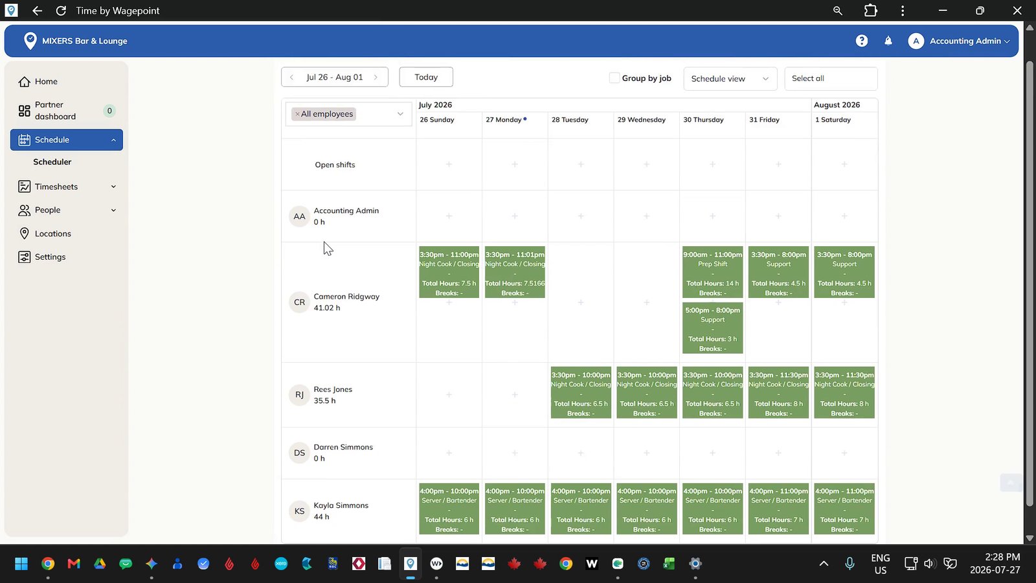Open the help question mark icon
Viewport: 1036px width, 583px height.
861,41
